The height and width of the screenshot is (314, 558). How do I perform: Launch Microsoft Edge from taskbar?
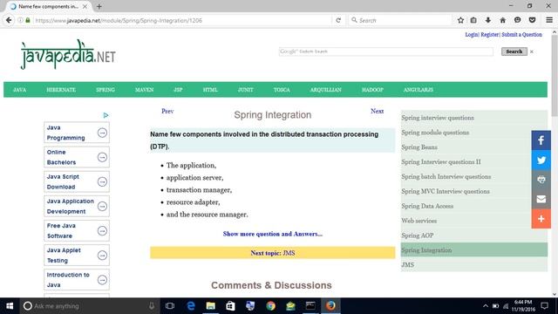191,306
